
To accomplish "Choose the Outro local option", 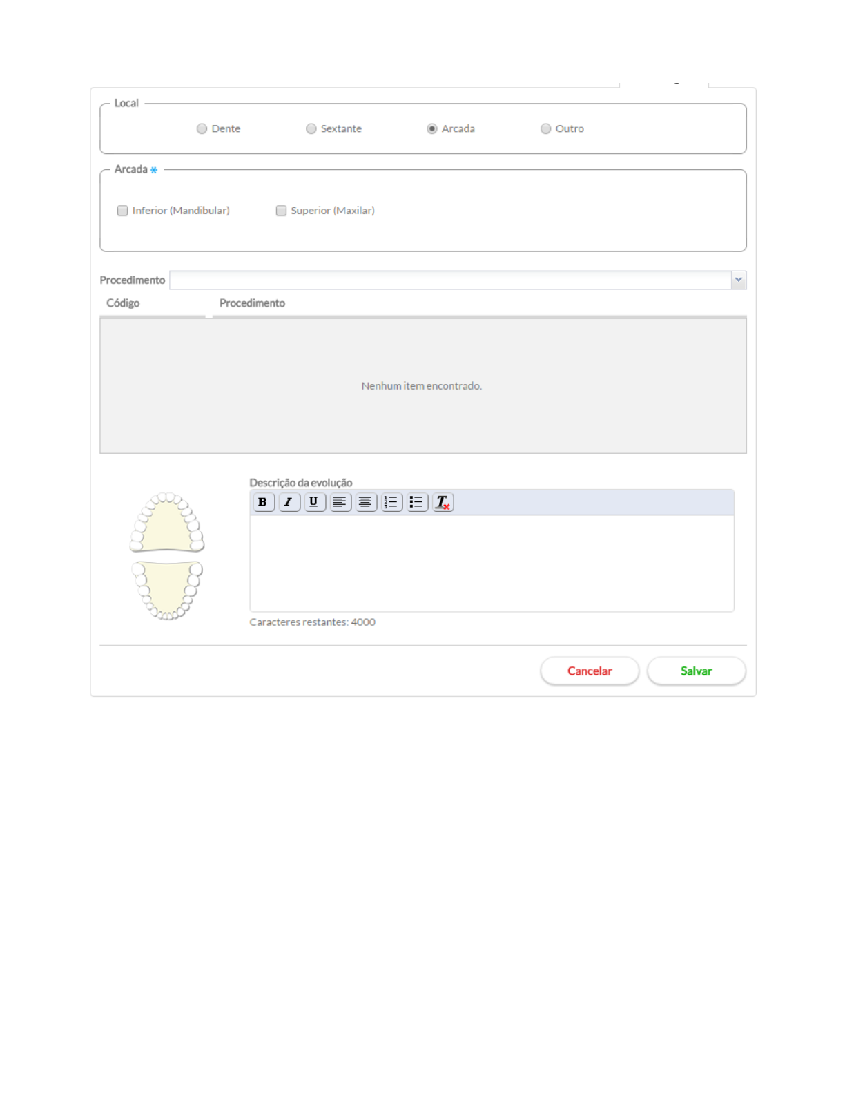I will [545, 128].
